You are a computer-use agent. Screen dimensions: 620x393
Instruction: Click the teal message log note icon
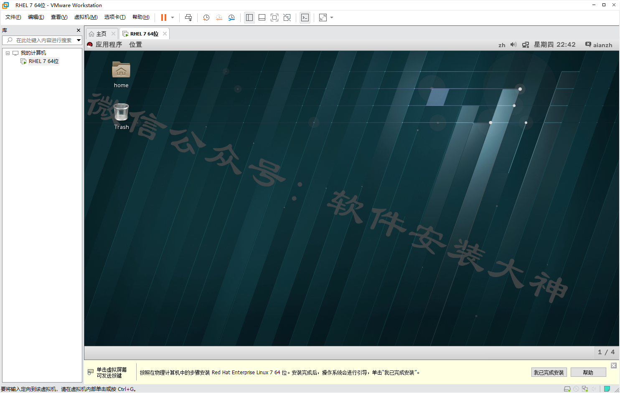pyautogui.click(x=607, y=389)
